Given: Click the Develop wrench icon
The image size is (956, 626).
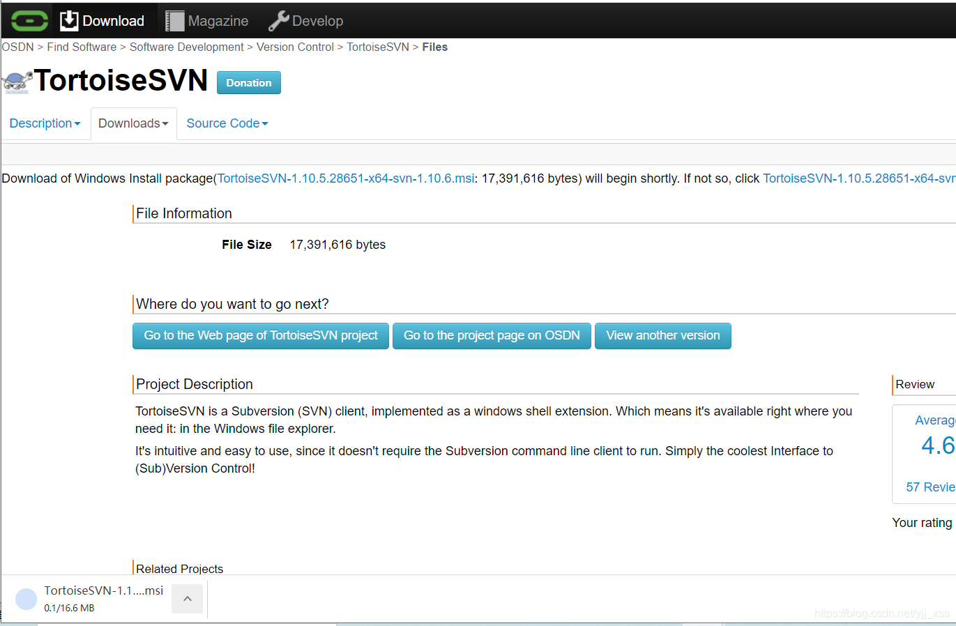Looking at the screenshot, I should pyautogui.click(x=279, y=21).
